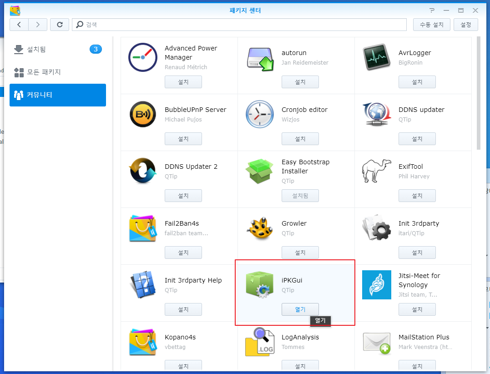Screen dimensions: 490x374
Task: Click the Fail2Ban4s shopping bag icon
Action: [143, 228]
